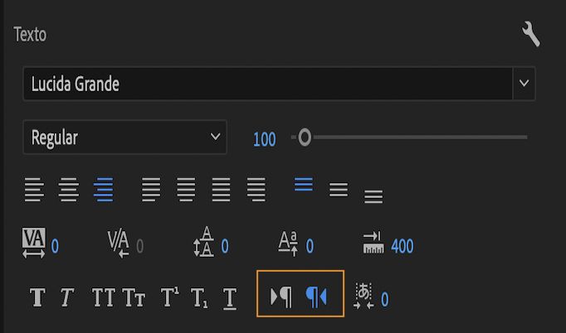Toggle faux bold text style
The width and height of the screenshot is (566, 333).
click(37, 297)
